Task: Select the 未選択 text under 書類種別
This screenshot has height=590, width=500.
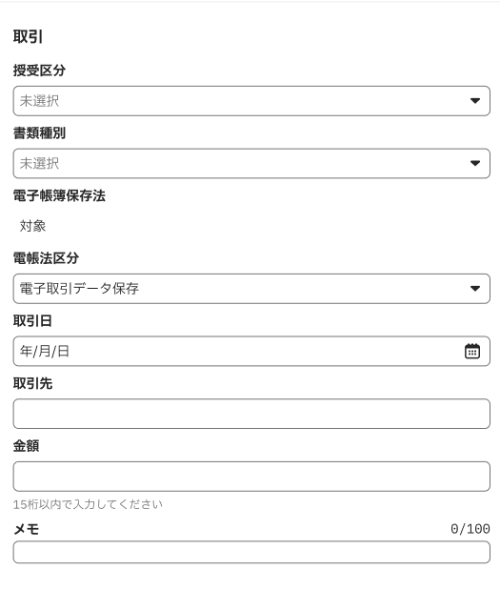Action: [x=39, y=163]
